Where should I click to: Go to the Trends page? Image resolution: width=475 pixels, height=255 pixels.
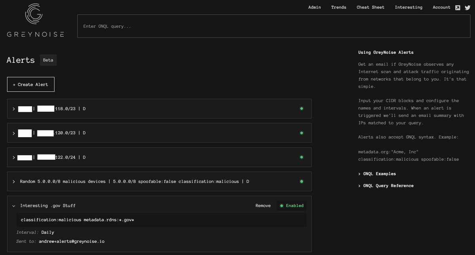point(339,7)
